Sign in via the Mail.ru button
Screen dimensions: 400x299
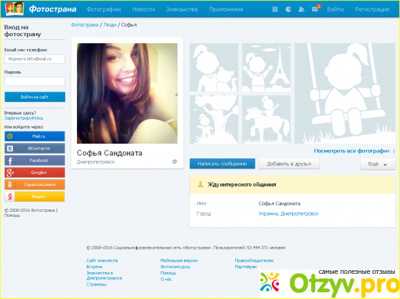coord(34,136)
